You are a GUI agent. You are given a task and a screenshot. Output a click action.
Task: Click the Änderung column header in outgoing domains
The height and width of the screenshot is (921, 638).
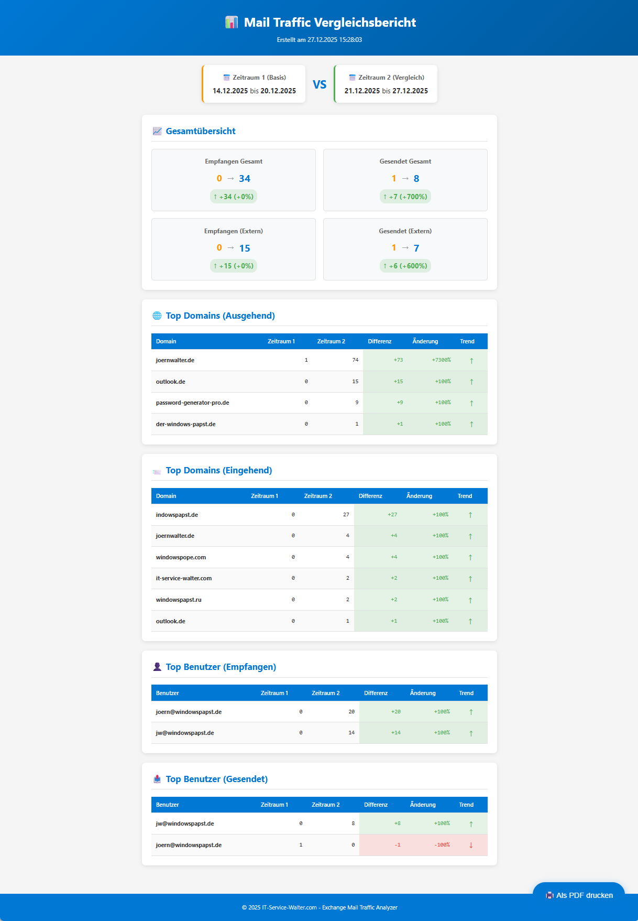tap(425, 341)
